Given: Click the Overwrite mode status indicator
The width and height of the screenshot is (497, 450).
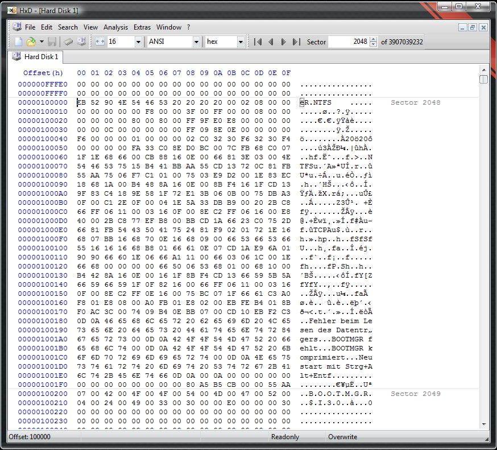Looking at the screenshot, I should [343, 437].
